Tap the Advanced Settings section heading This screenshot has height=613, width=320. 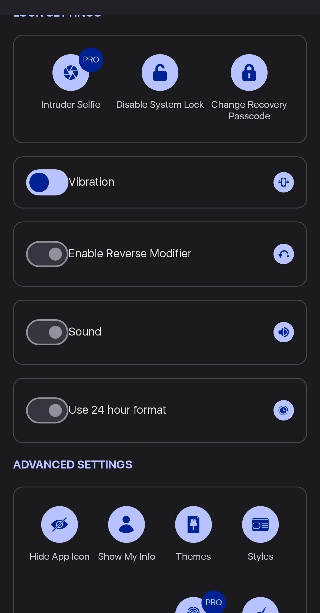pos(73,465)
